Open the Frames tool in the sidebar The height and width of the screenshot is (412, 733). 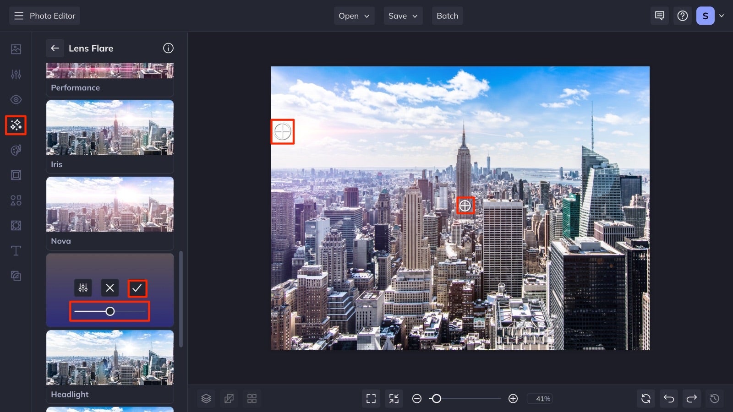16,175
